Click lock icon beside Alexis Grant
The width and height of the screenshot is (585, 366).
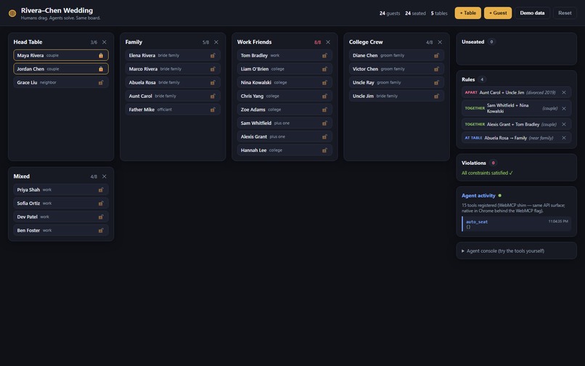point(324,137)
